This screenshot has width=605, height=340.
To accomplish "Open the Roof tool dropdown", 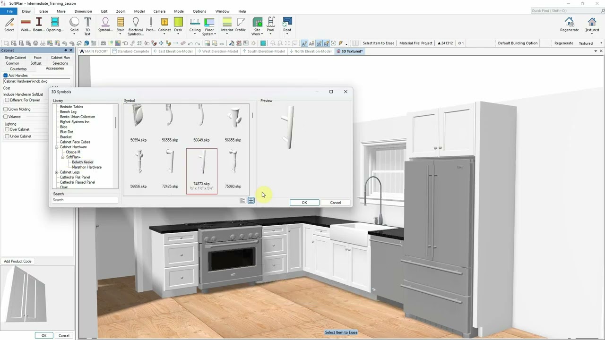I will coord(287,34).
